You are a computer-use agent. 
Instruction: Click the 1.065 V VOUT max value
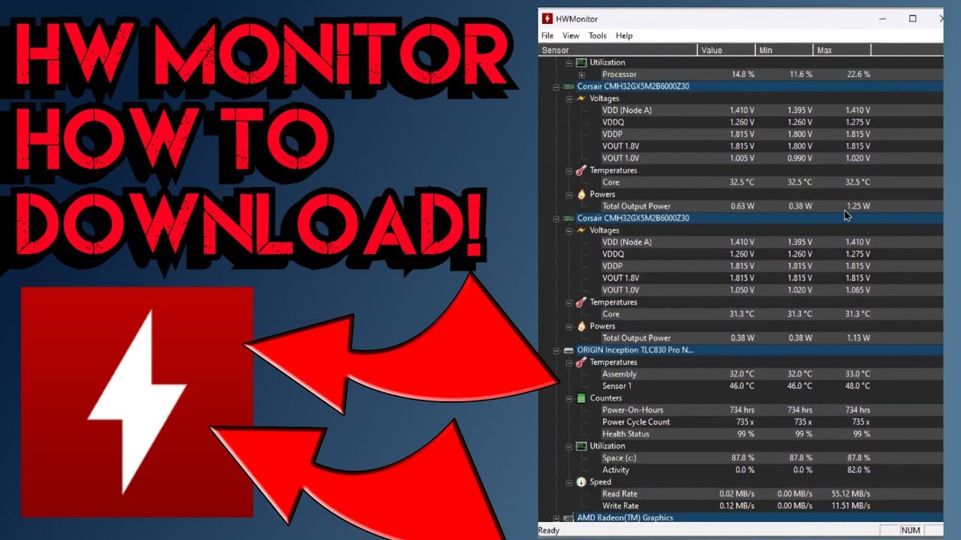tap(857, 290)
